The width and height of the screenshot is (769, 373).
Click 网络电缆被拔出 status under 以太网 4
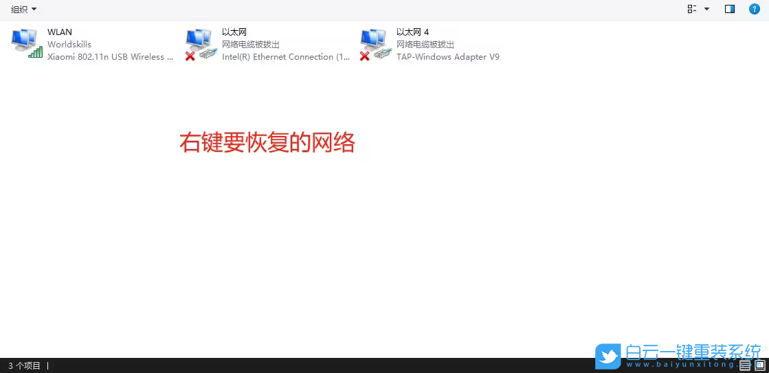[425, 45]
